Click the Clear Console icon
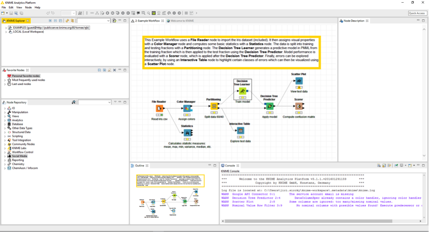This screenshot has width=429, height=232. pyautogui.click(x=379, y=165)
